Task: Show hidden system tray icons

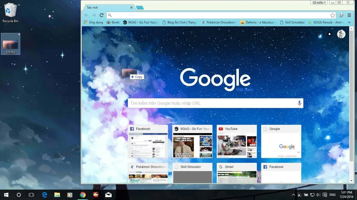Action: (x=293, y=195)
